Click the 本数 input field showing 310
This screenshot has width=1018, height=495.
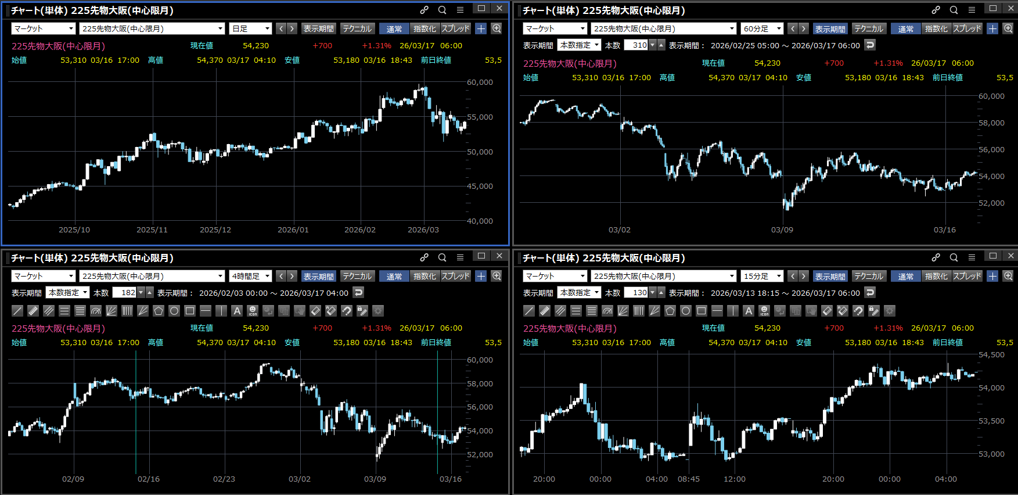(x=636, y=45)
